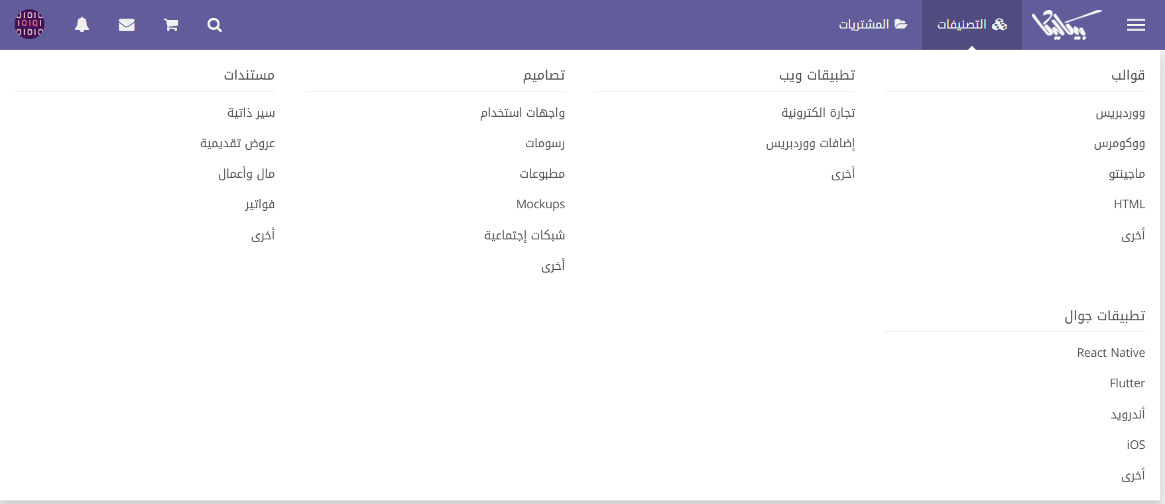Select the ووردبريس templates category
The width and height of the screenshot is (1165, 504).
coord(1120,113)
